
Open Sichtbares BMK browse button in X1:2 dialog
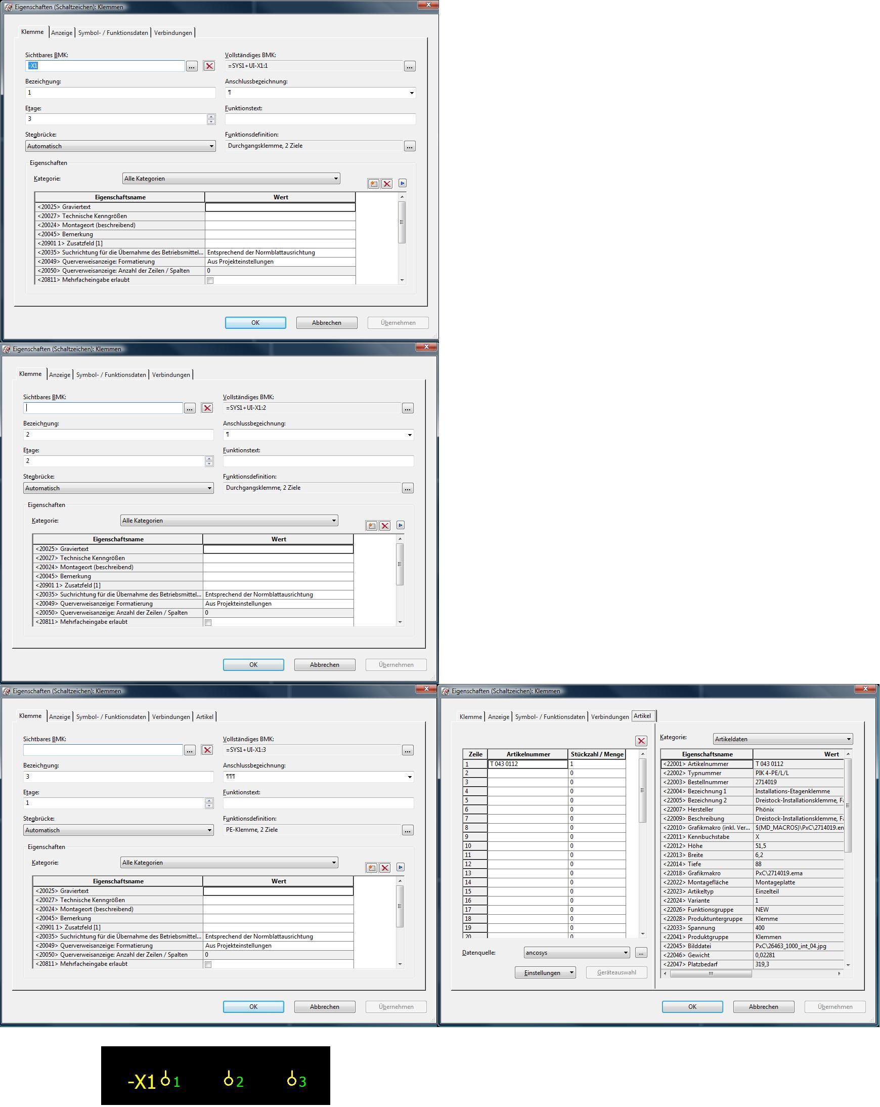189,408
